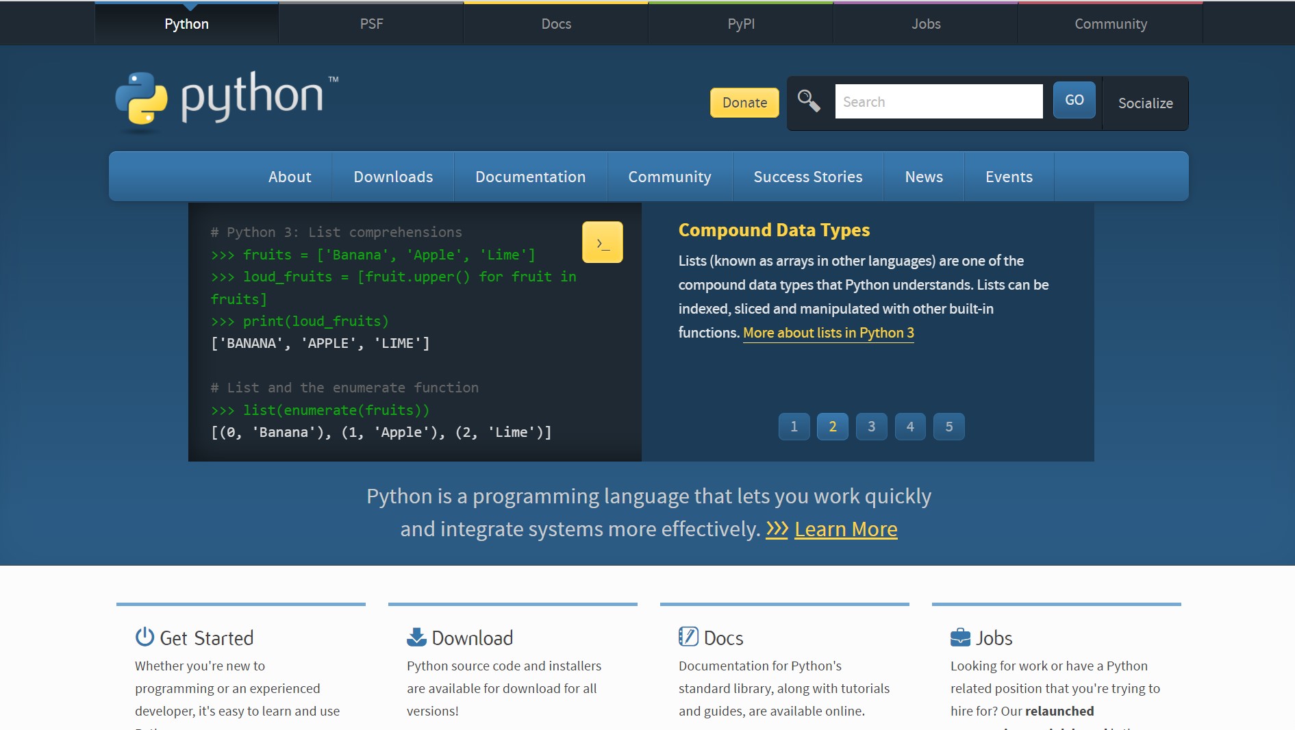The height and width of the screenshot is (730, 1295).
Task: Show slide 5 in the slideshow
Action: coord(948,427)
